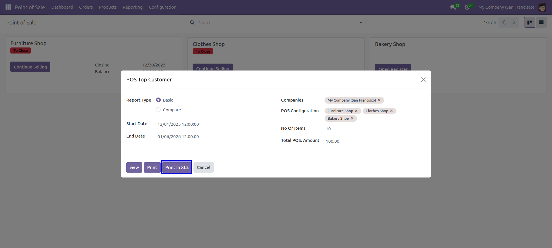Click the Companies field label

(292, 100)
